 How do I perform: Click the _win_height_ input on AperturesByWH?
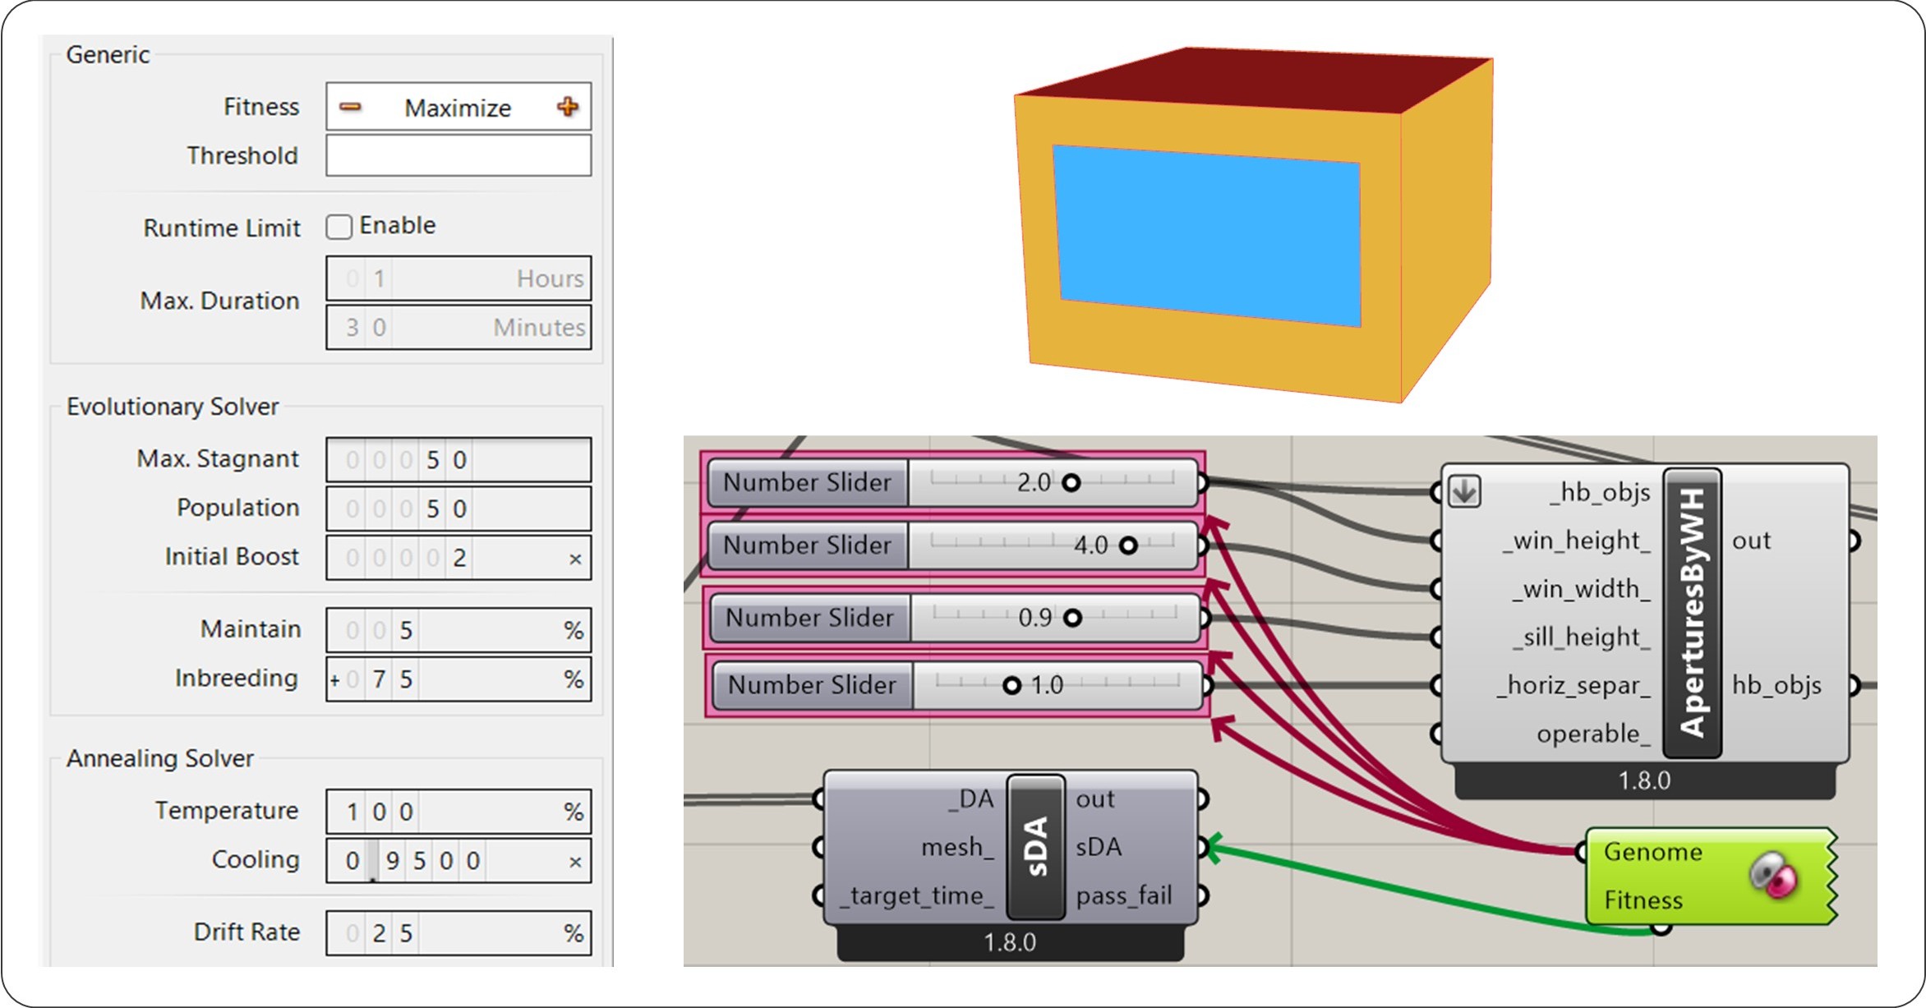1575,540
